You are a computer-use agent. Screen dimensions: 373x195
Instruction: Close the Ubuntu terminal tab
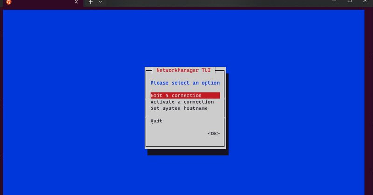[x=76, y=2]
